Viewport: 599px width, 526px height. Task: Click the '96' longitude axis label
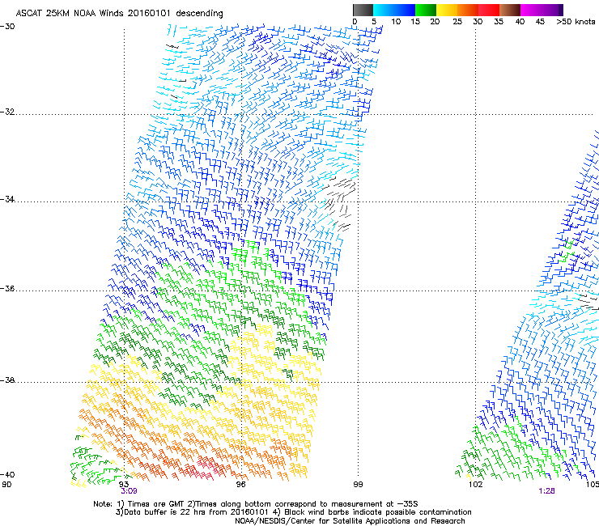click(240, 485)
